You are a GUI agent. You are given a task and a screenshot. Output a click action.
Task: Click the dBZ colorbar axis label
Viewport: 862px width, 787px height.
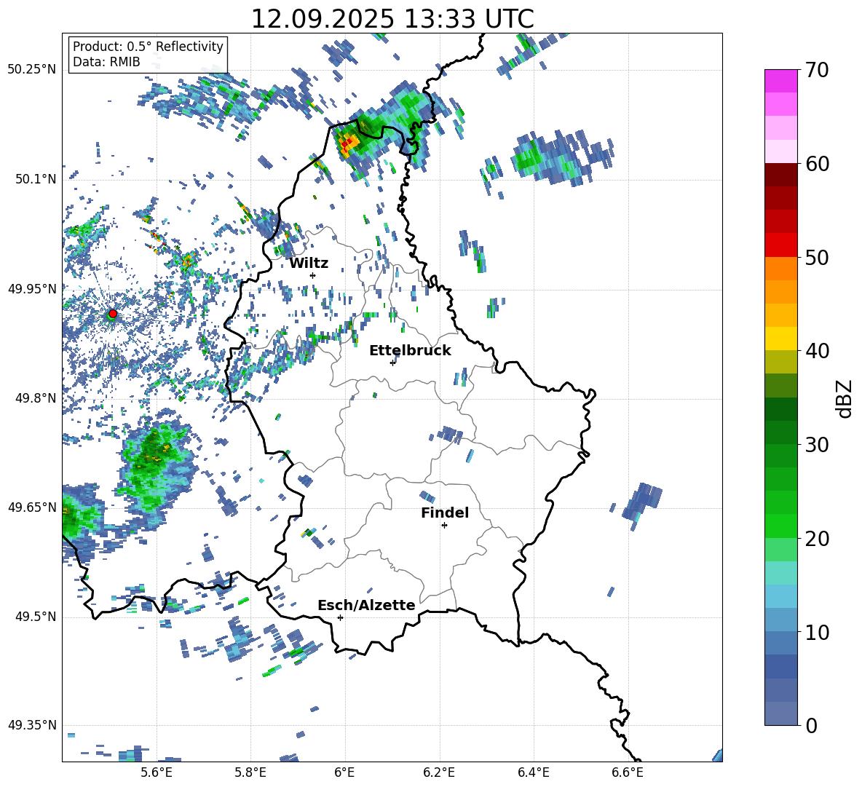[x=845, y=399]
